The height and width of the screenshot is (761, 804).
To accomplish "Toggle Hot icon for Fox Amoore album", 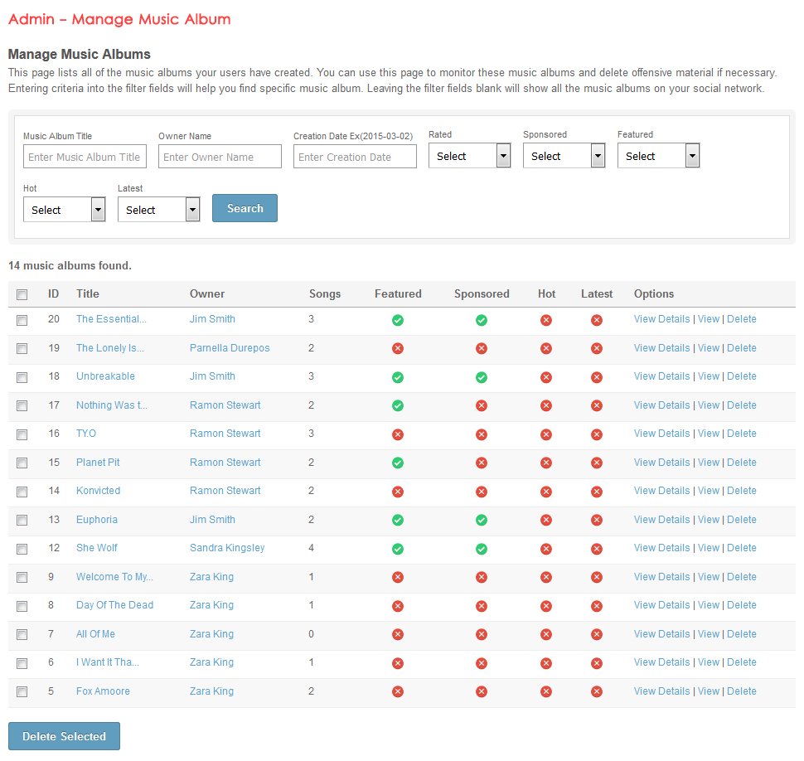I will pos(545,692).
